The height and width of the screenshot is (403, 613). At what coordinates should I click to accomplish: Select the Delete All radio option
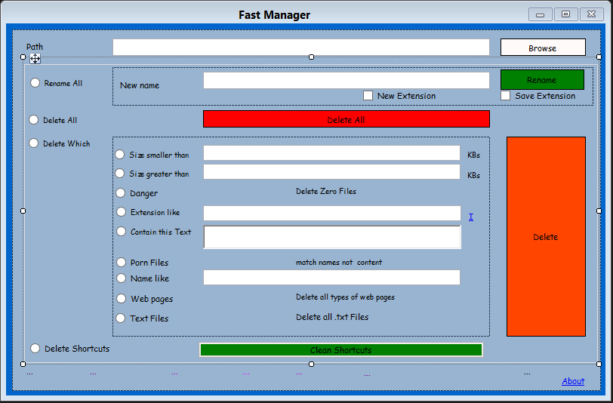34,119
